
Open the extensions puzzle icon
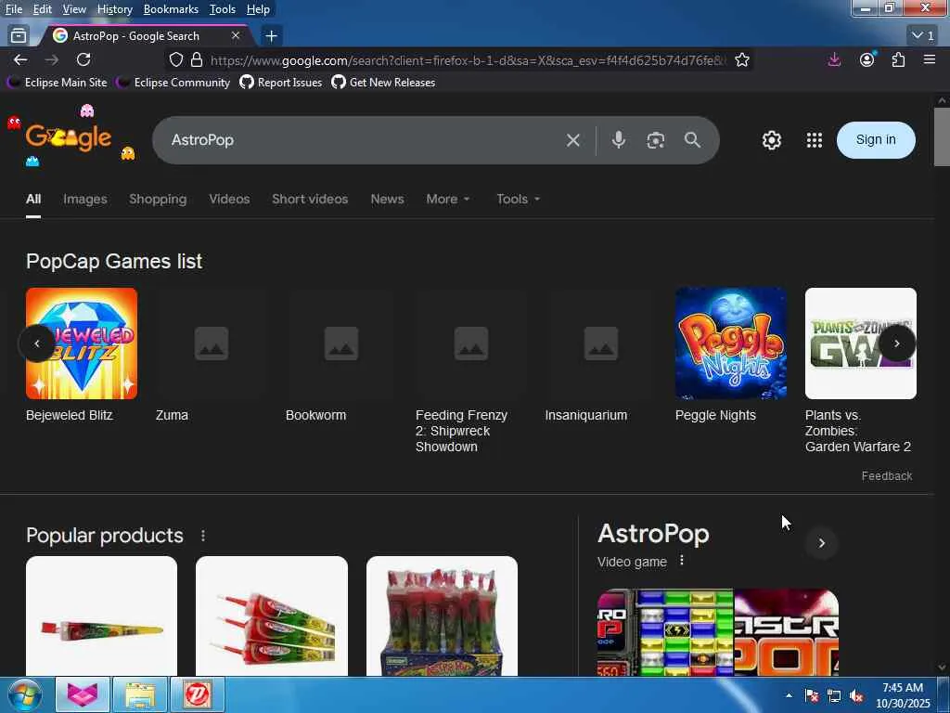click(898, 59)
